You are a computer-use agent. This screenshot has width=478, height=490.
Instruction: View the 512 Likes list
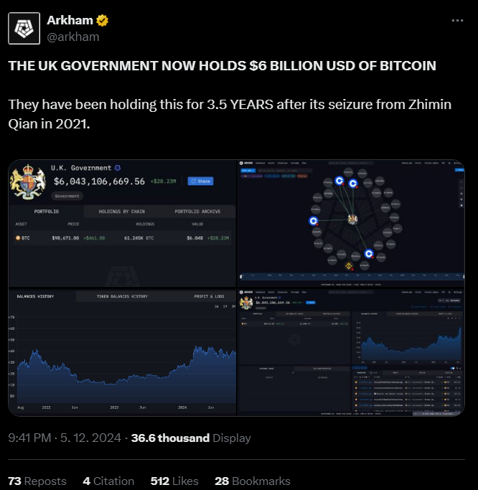click(x=174, y=481)
